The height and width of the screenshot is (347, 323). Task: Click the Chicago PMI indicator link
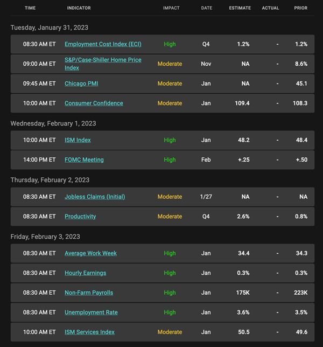81,84
